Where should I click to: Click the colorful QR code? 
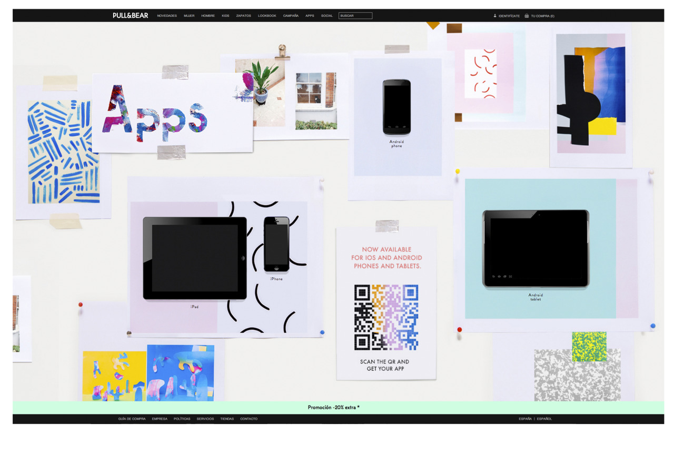[x=386, y=318]
